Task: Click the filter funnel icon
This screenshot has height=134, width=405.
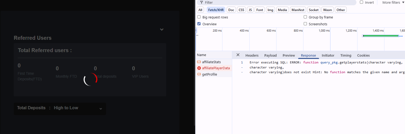Action: tap(202, 2)
